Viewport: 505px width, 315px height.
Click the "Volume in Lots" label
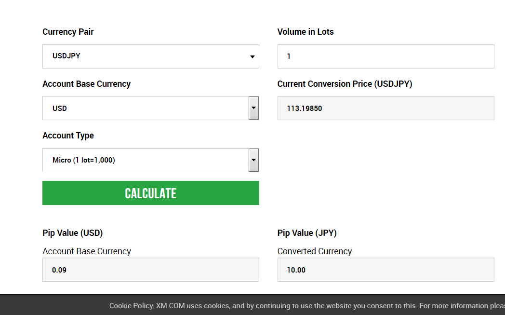click(x=306, y=32)
